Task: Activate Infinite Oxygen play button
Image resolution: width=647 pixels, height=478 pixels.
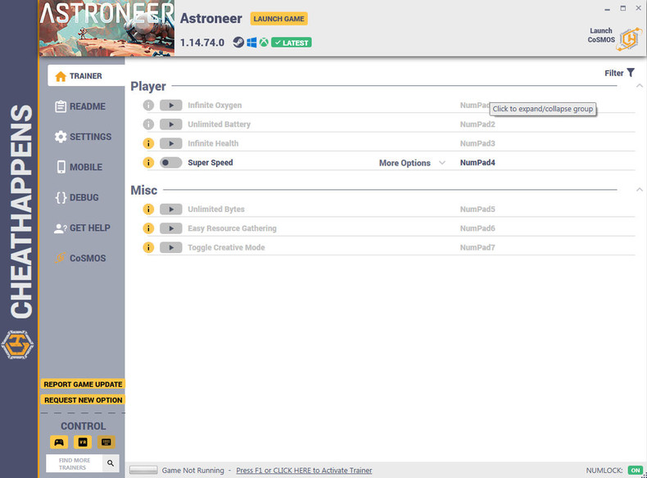Action: pos(171,105)
